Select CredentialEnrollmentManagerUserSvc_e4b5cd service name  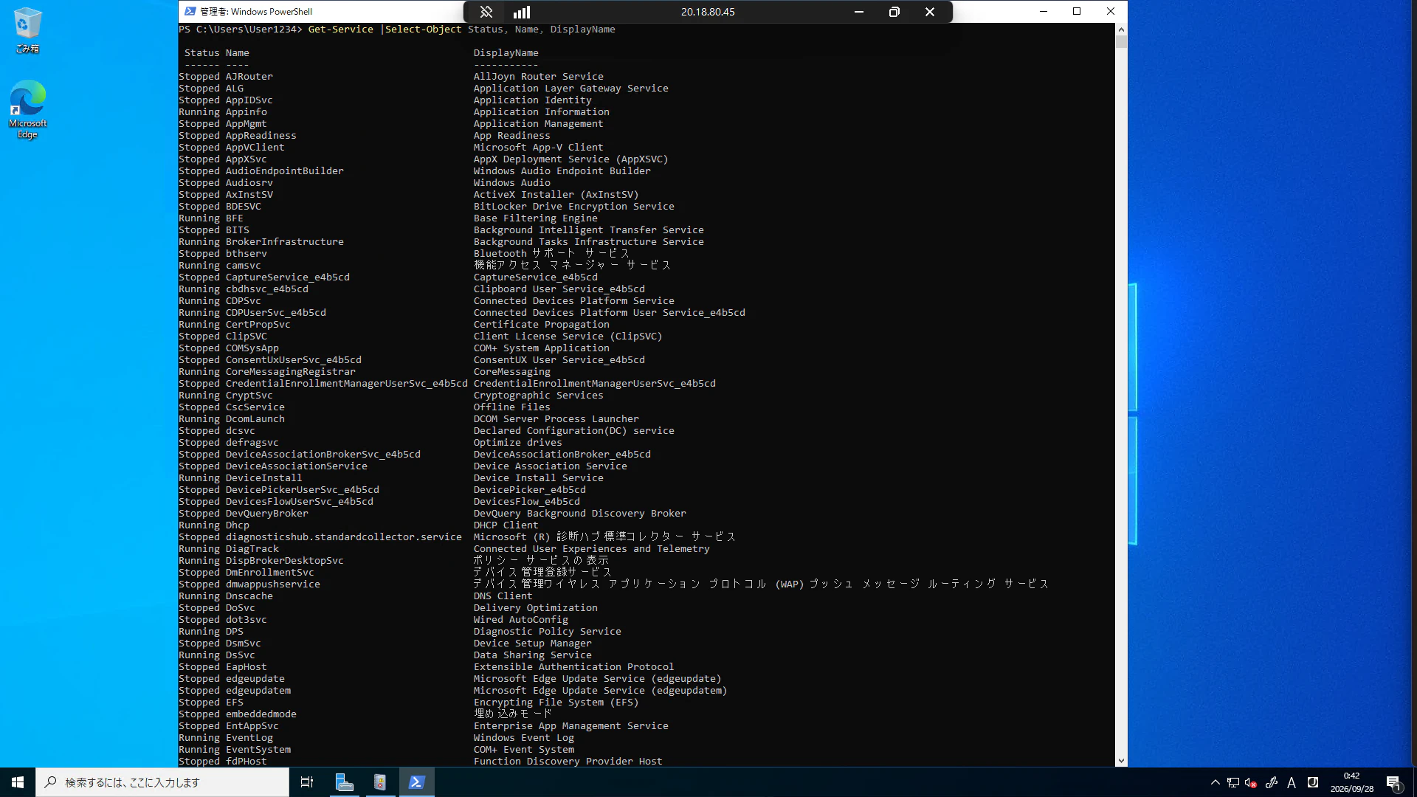click(346, 383)
